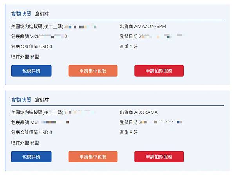Click the 實重 1 磅 weight text
235x175 pixels.
click(128, 46)
